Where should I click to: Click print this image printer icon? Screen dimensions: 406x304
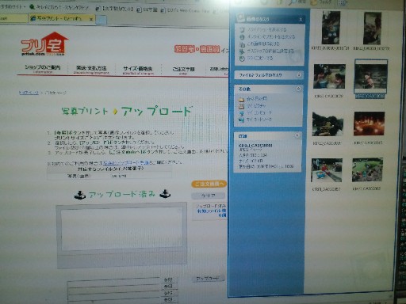[242, 44]
